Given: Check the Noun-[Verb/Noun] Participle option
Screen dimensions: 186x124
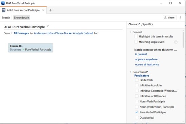Looking at the screenshot, I should pyautogui.click(x=137, y=107).
